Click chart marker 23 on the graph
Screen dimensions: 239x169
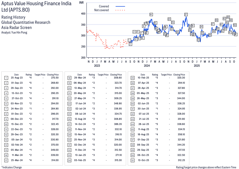(169, 19)
